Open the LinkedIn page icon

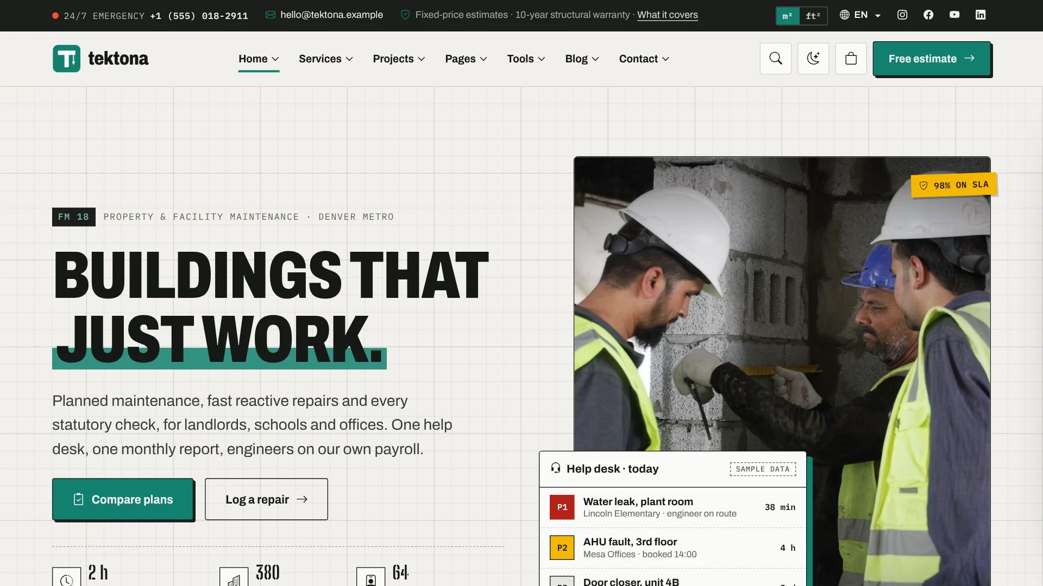(981, 15)
